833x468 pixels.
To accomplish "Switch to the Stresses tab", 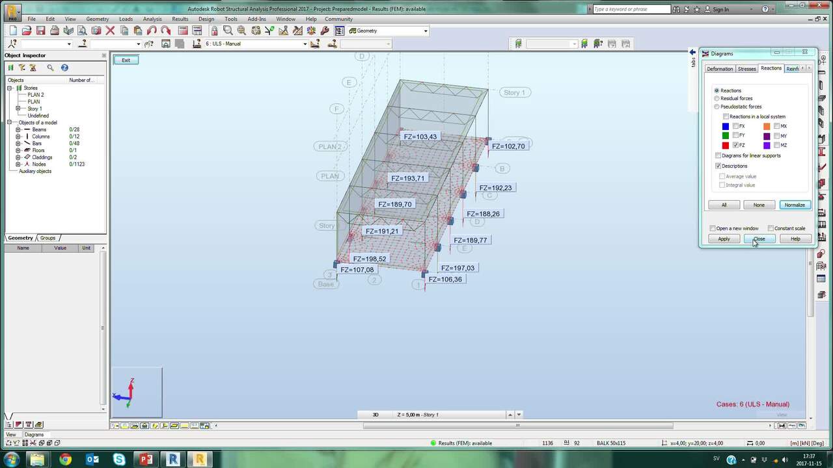I will pyautogui.click(x=746, y=69).
